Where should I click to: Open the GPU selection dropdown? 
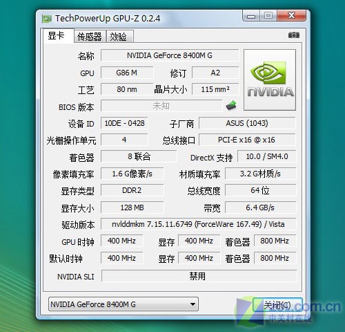pos(124,304)
